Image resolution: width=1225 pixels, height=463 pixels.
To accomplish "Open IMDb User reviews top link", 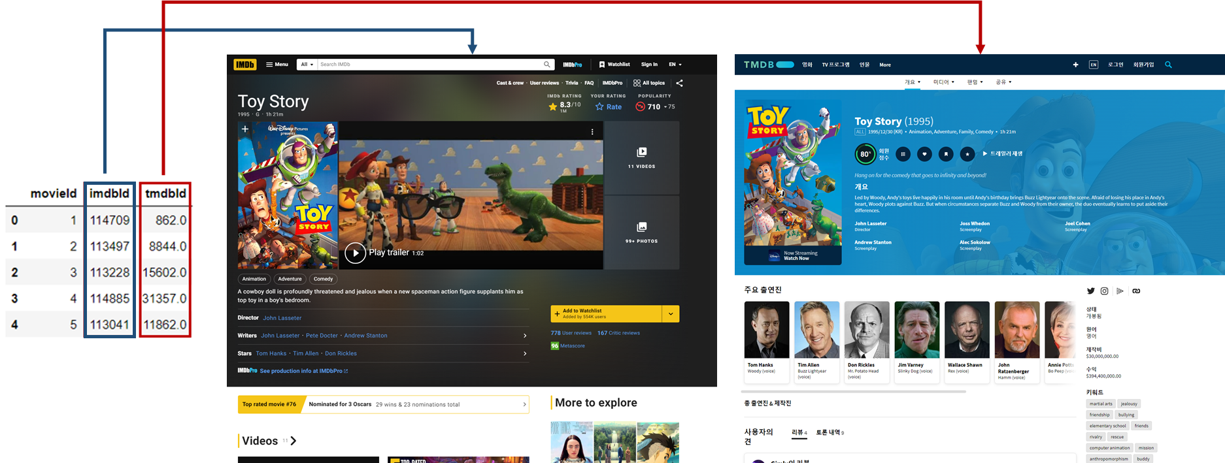I will point(545,83).
